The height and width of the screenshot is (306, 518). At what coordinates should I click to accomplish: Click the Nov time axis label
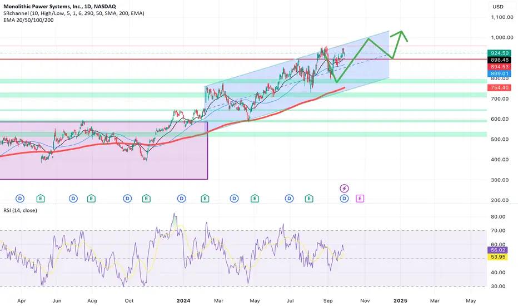tap(365, 300)
